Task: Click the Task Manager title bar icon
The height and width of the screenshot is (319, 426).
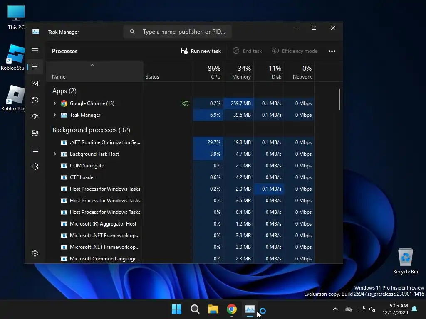Action: pyautogui.click(x=36, y=32)
